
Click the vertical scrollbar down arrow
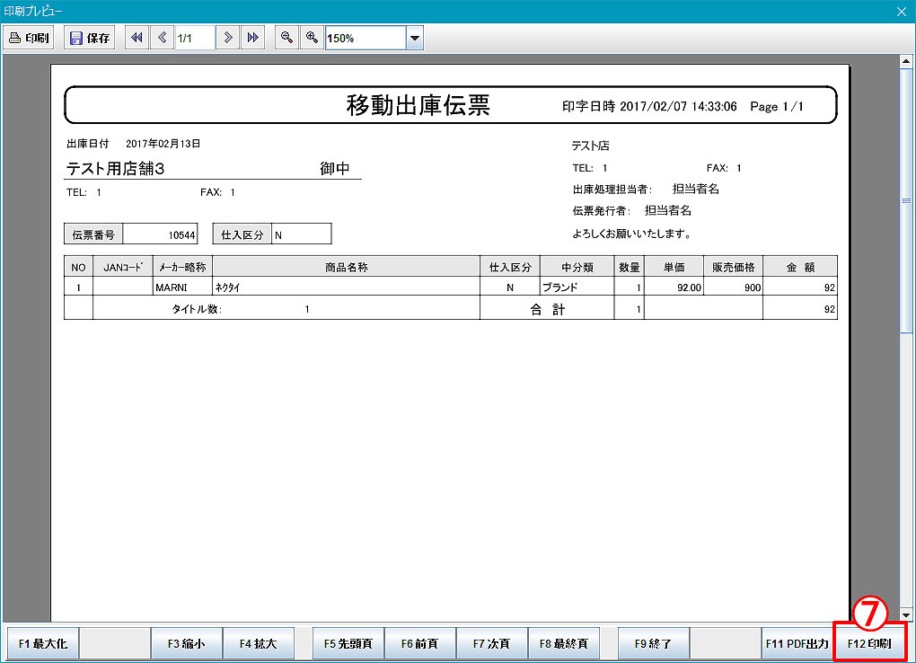coord(906,614)
